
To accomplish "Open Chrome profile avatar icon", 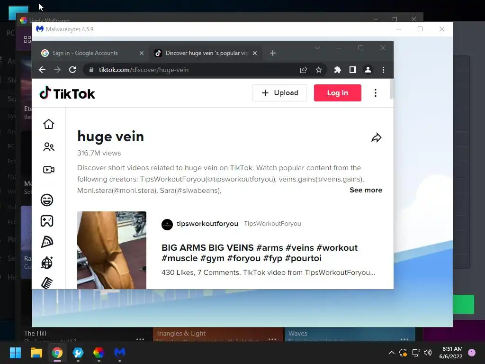I will pyautogui.click(x=368, y=70).
